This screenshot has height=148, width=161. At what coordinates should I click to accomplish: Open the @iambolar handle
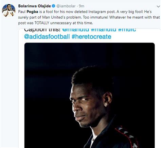(x=66, y=6)
